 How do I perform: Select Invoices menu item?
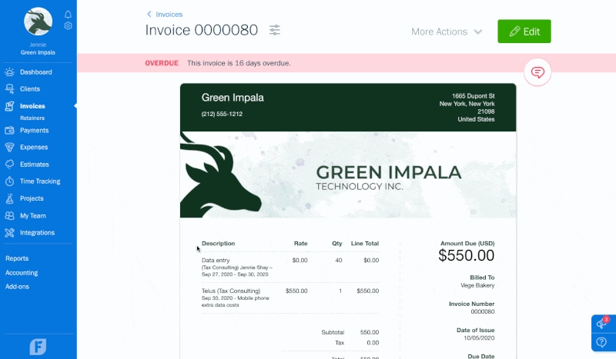click(32, 106)
